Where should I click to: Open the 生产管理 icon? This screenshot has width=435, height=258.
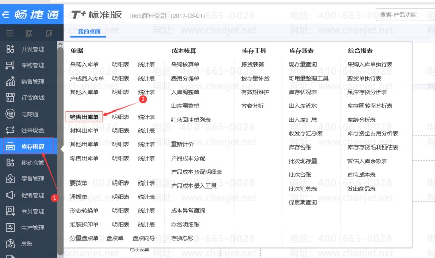[10, 227]
